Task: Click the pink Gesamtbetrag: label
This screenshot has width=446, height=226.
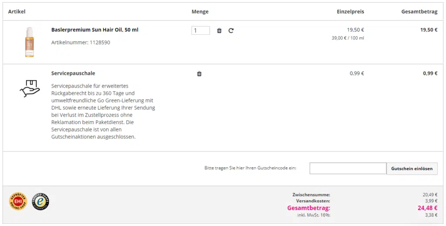Action: coord(309,208)
